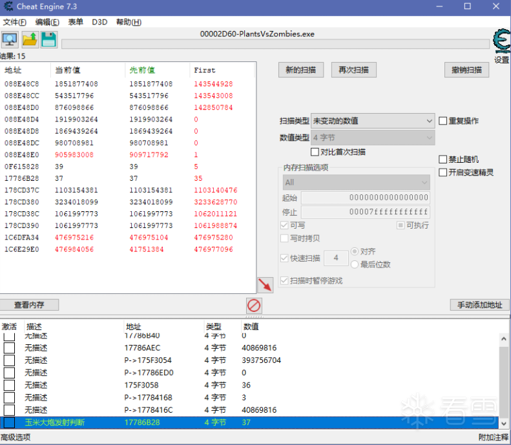The width and height of the screenshot is (511, 445).
Task: Select result row 1C6E29E0
Action: 128,249
